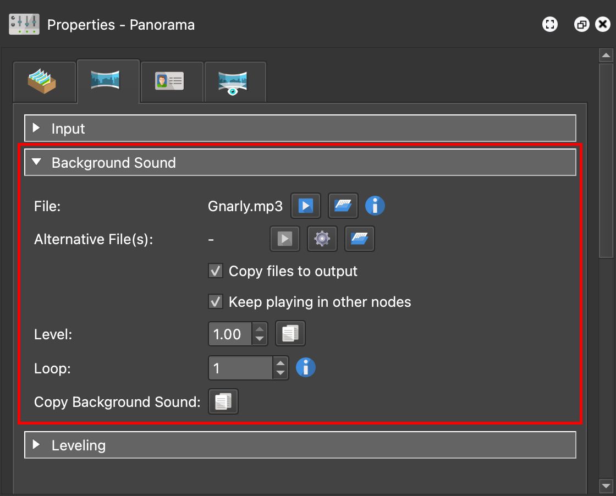Viewport: 616px width, 496px height.
Task: Increase the Level value with the up stepper
Action: pos(259,330)
